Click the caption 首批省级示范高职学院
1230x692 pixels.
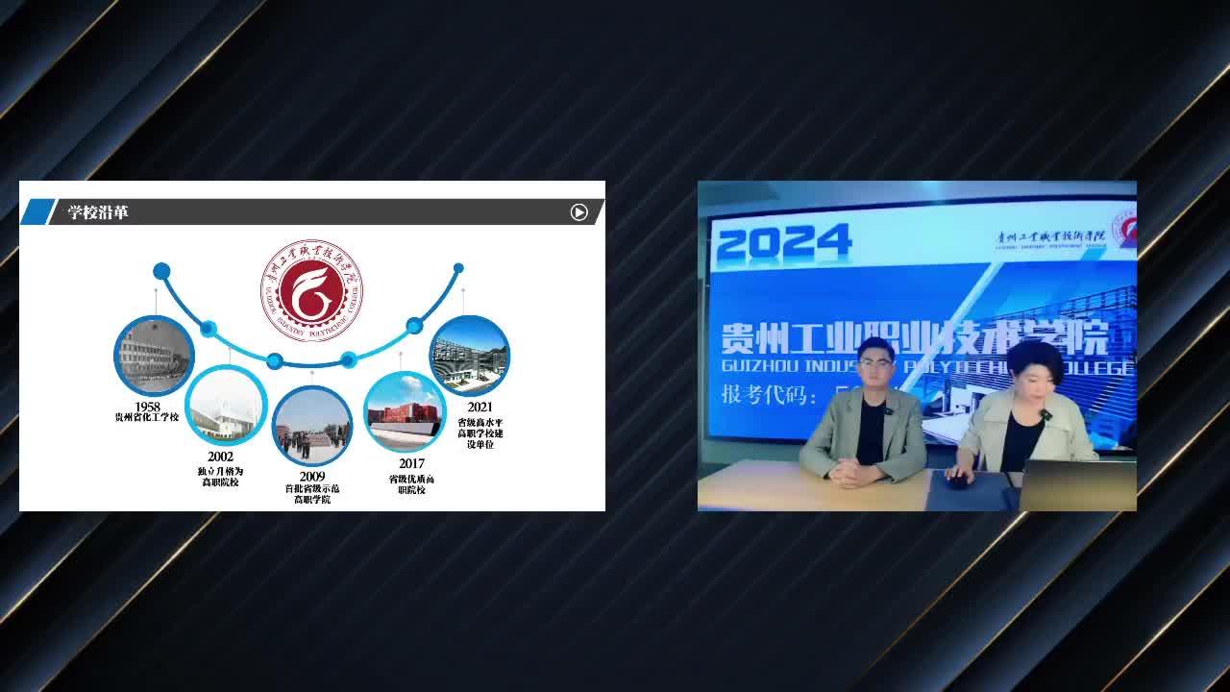click(x=312, y=494)
